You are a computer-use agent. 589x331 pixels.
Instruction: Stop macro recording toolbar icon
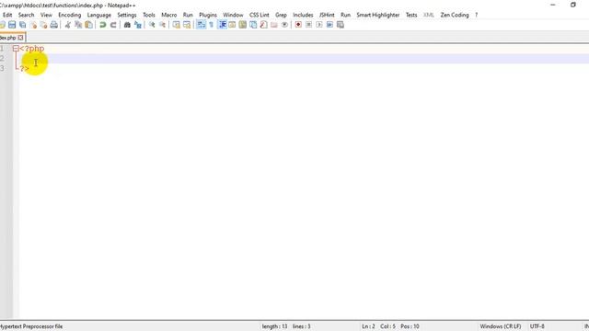point(309,25)
